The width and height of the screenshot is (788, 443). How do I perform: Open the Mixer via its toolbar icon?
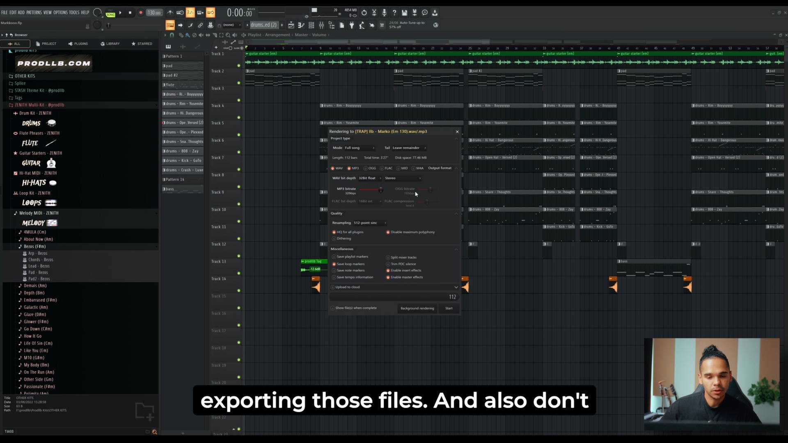[321, 25]
